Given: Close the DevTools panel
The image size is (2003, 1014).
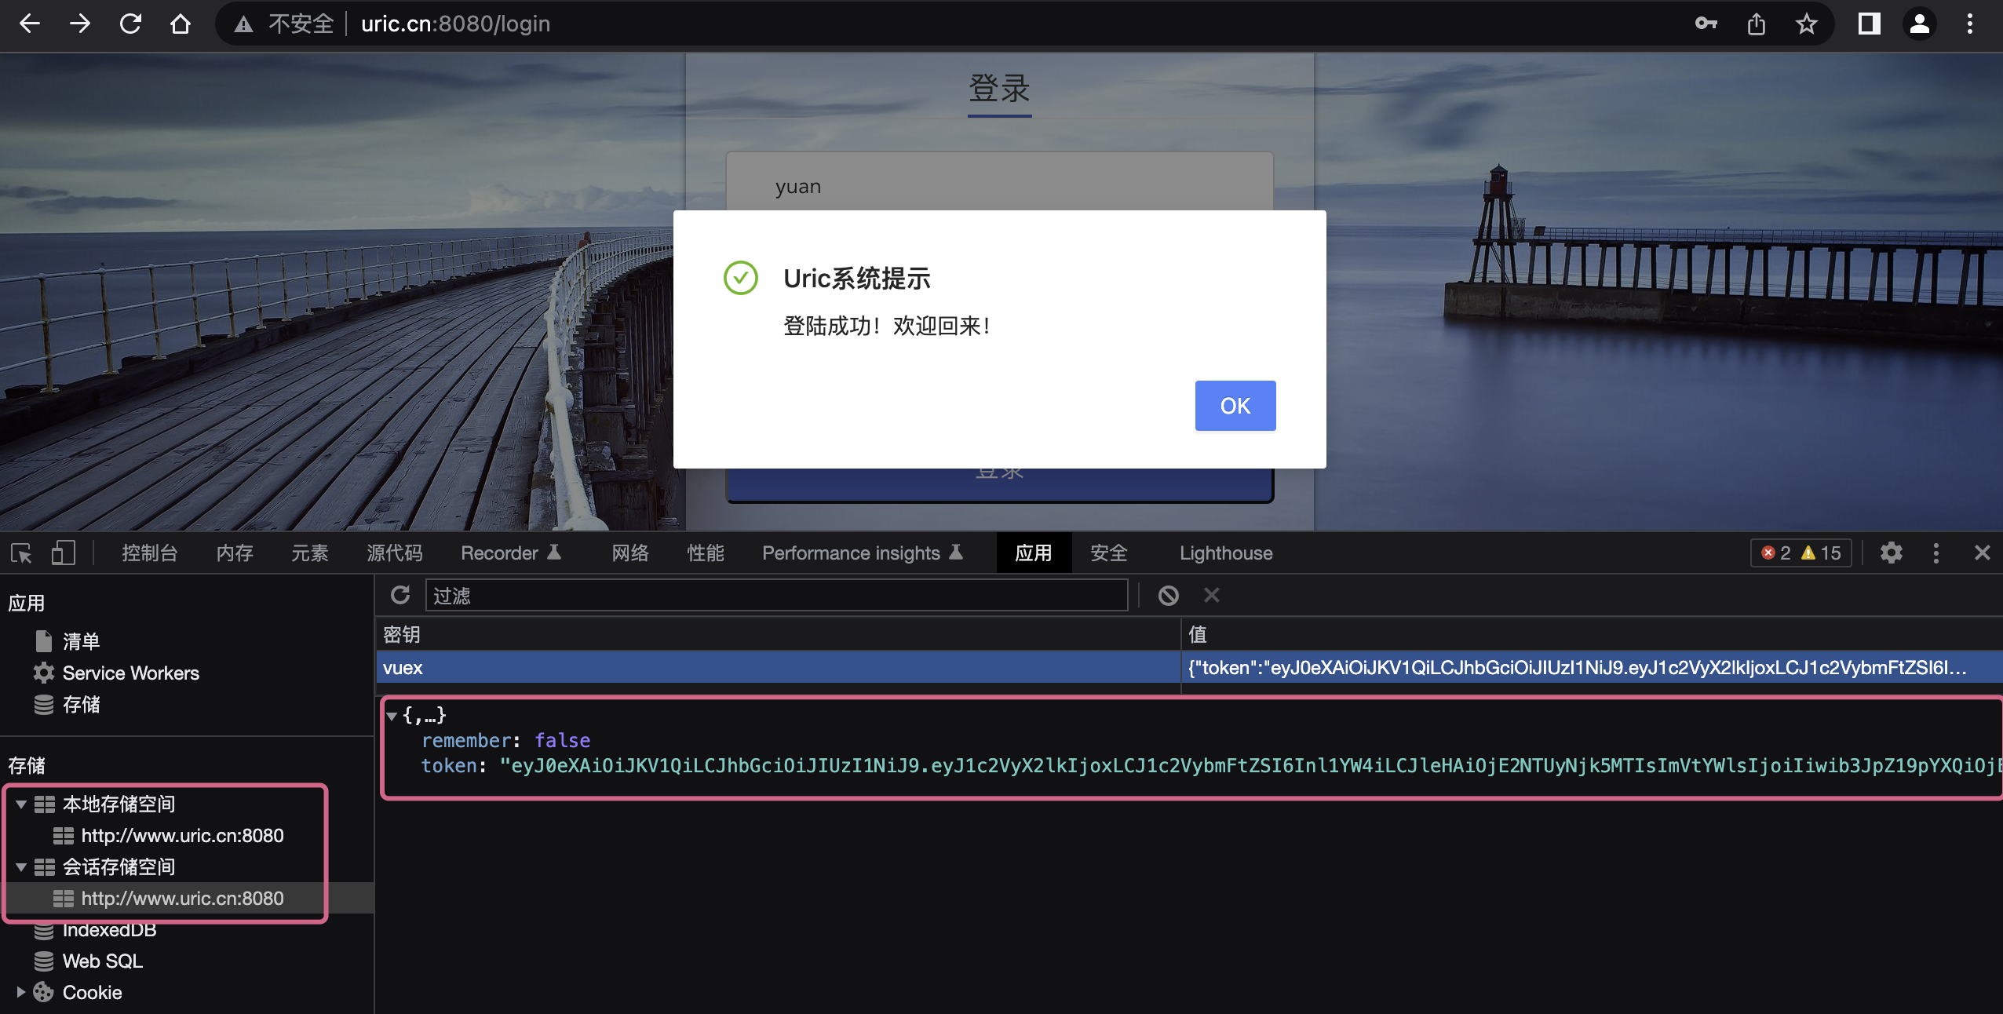Looking at the screenshot, I should (1983, 553).
